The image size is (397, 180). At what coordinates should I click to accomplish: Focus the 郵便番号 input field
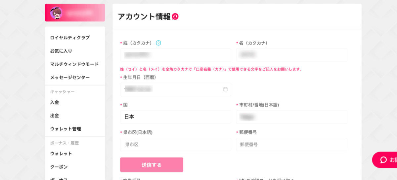[x=291, y=145]
